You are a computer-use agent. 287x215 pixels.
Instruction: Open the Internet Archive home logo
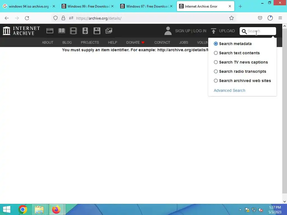point(21,31)
